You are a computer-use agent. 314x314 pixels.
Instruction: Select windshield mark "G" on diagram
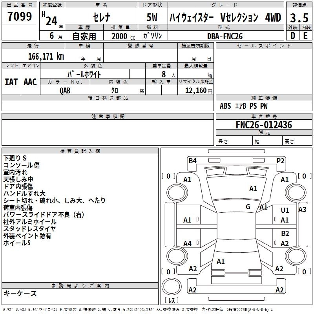click(x=248, y=207)
